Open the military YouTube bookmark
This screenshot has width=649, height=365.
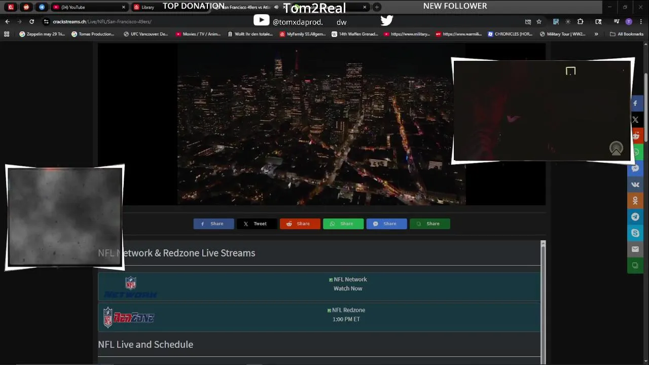point(407,34)
